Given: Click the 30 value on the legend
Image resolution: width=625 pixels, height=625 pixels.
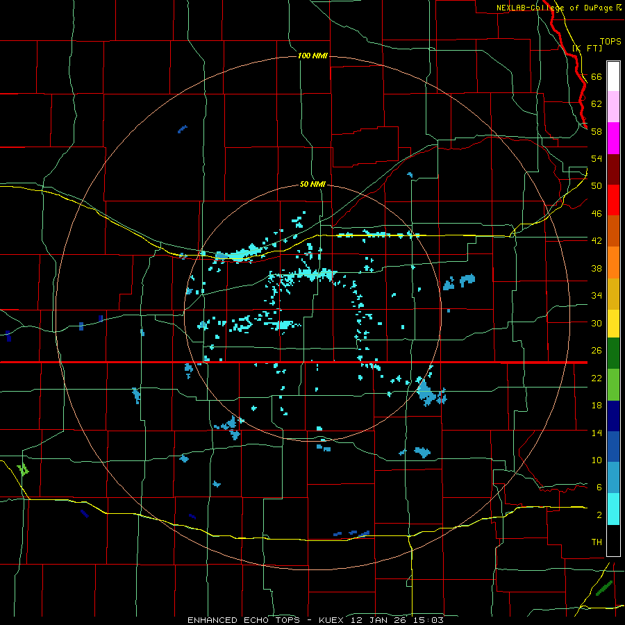Looking at the screenshot, I should [x=597, y=323].
